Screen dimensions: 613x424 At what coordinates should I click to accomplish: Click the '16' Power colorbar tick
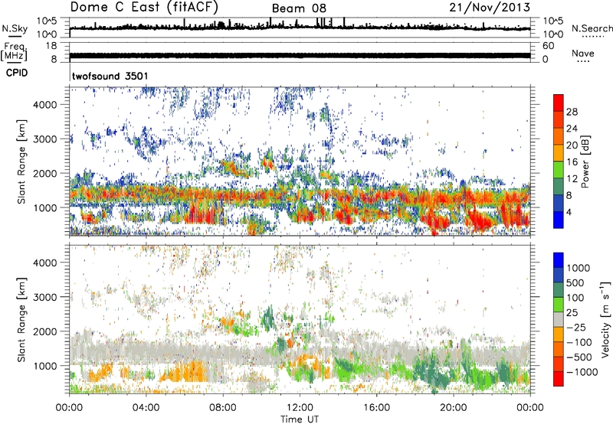(572, 162)
